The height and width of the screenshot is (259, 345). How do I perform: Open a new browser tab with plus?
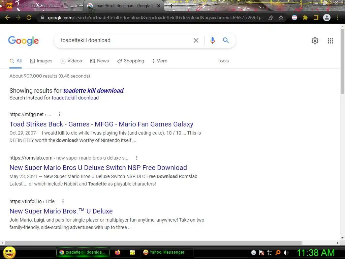click(x=171, y=6)
